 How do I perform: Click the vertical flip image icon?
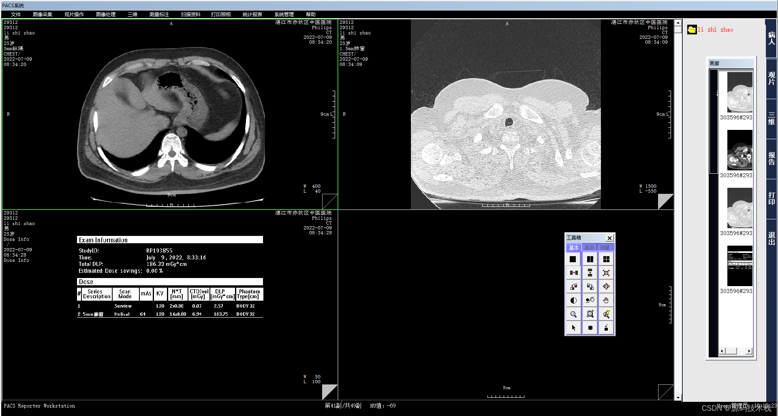[590, 273]
